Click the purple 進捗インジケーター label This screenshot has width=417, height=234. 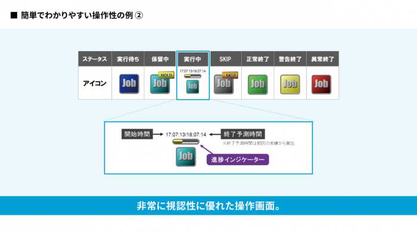(x=238, y=160)
